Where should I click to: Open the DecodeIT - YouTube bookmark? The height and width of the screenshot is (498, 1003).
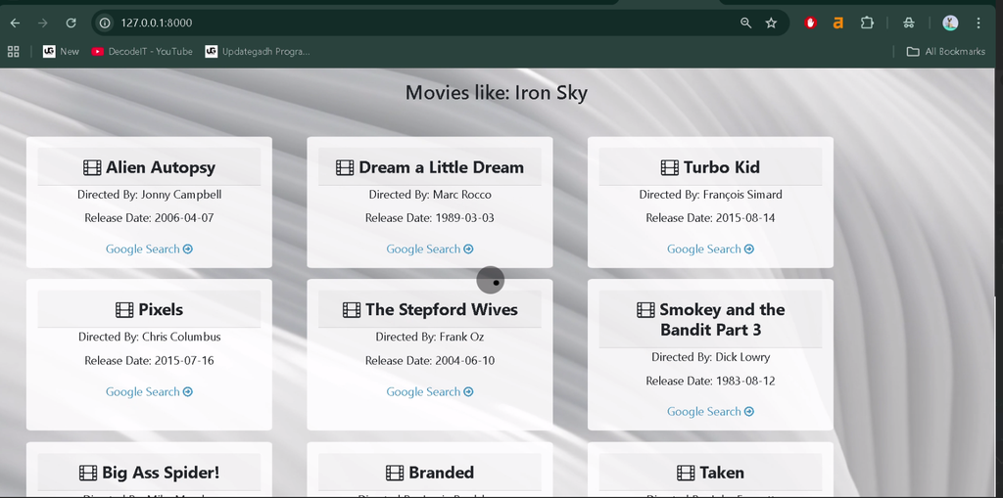point(142,52)
